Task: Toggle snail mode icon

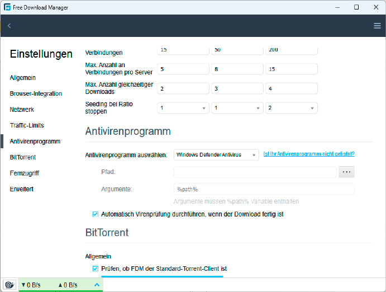Action: coord(9,285)
